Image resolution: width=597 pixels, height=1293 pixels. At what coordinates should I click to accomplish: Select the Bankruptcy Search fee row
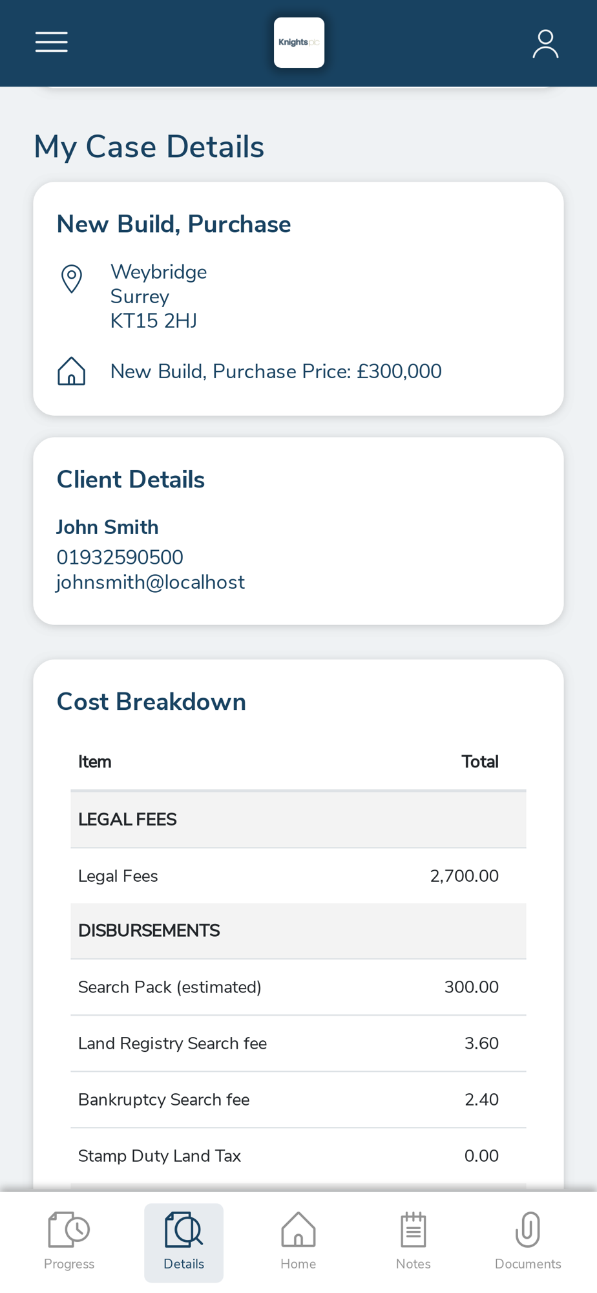click(298, 1100)
